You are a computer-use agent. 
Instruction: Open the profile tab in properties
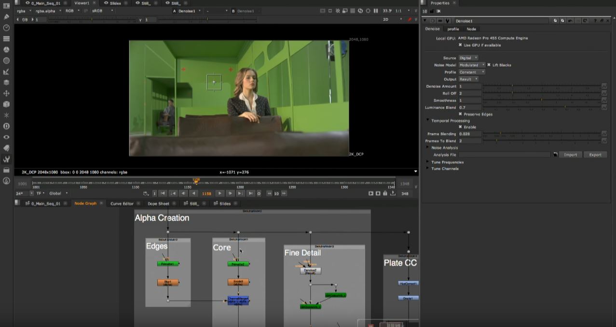453,29
